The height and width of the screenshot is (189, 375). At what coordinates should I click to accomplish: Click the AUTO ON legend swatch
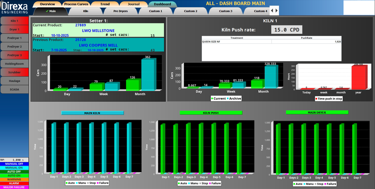pyautogui.click(x=14, y=175)
